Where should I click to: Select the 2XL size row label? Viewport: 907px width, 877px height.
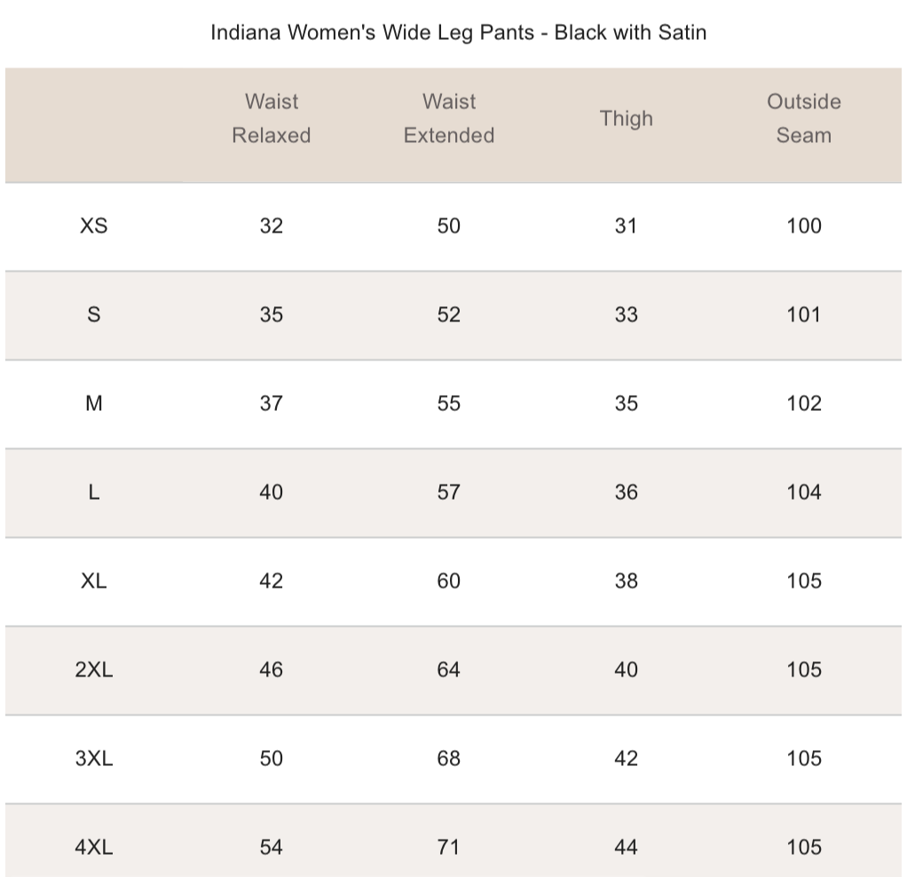point(94,669)
